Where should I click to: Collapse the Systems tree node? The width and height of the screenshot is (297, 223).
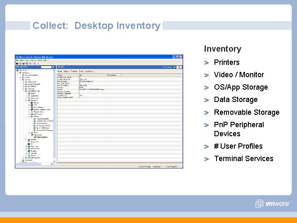coord(20,80)
